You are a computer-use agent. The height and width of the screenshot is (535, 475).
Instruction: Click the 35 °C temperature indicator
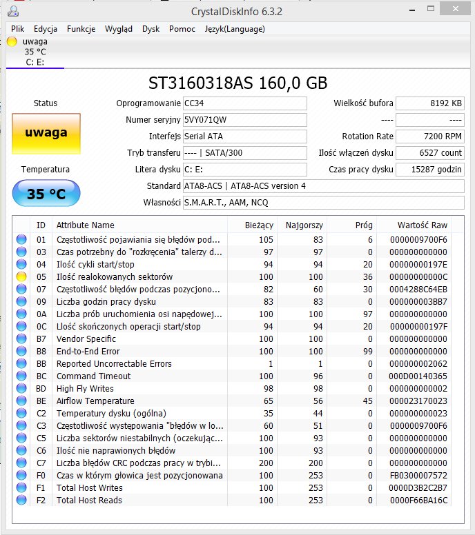coord(46,194)
